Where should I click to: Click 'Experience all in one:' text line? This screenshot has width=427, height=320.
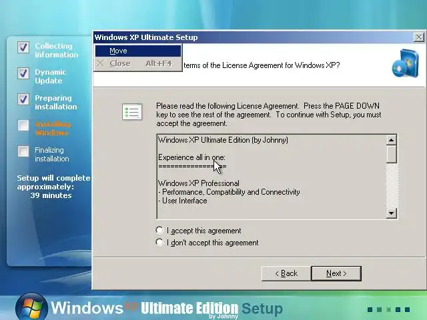pos(191,157)
